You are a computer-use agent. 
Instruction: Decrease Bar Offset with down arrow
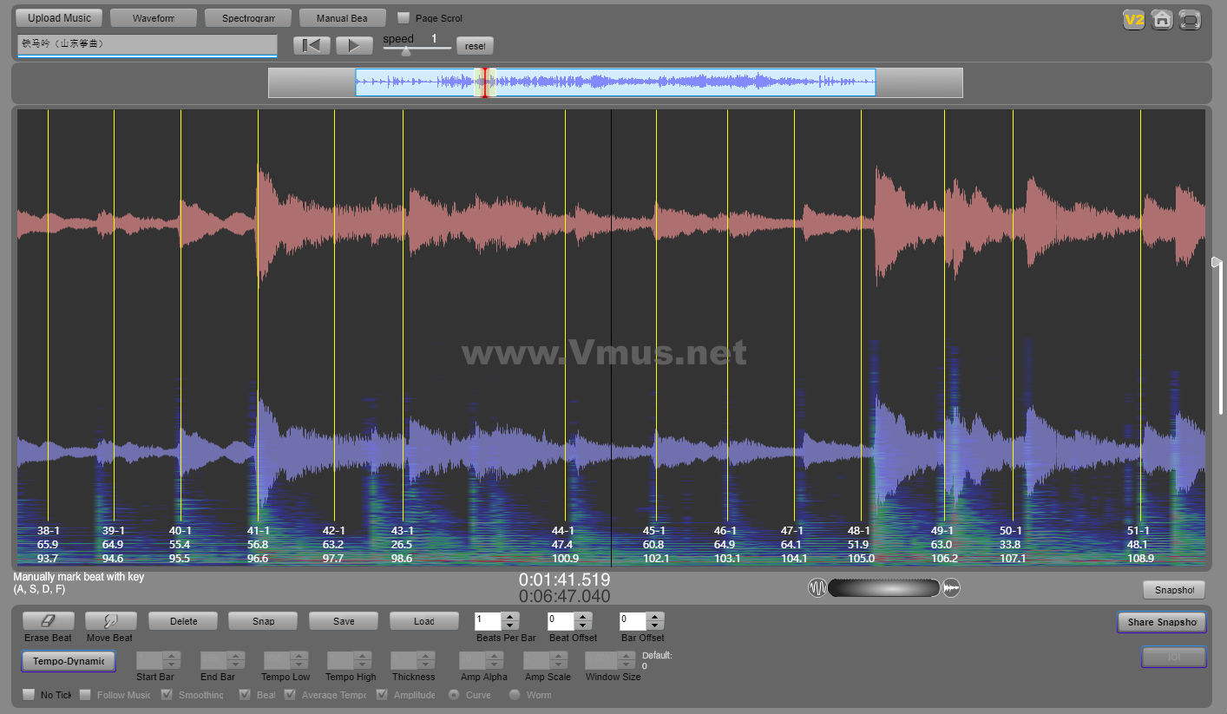pos(654,626)
